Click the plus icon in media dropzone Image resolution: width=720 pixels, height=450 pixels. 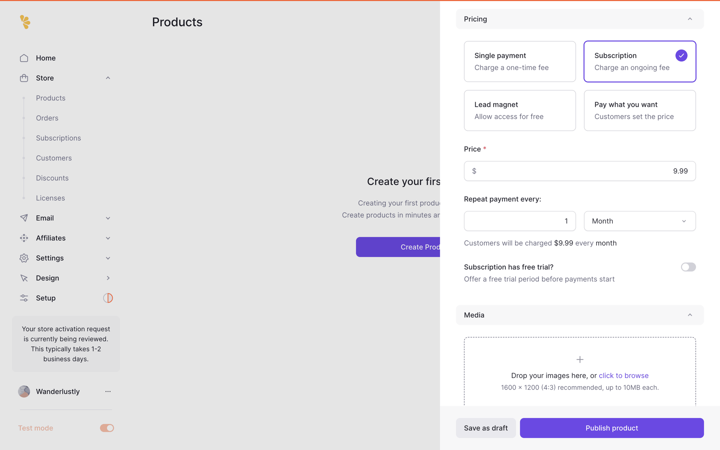click(x=580, y=360)
